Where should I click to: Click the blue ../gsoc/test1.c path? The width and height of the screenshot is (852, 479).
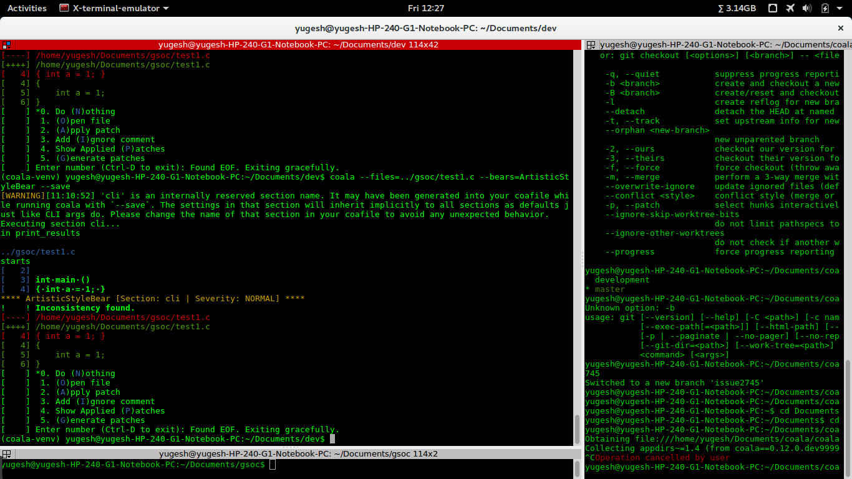(38, 252)
